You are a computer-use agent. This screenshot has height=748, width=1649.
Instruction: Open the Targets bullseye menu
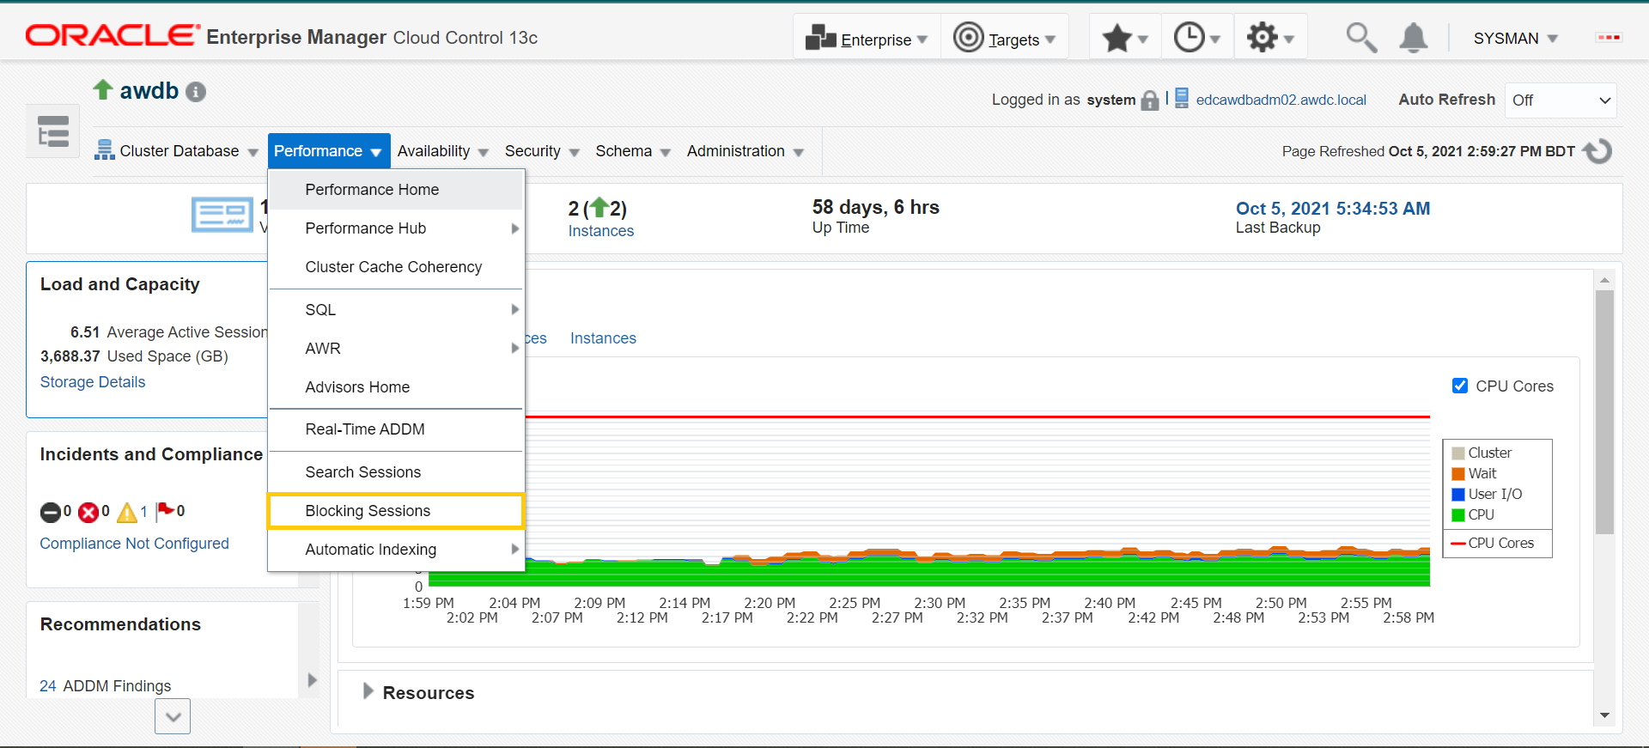[x=968, y=37]
